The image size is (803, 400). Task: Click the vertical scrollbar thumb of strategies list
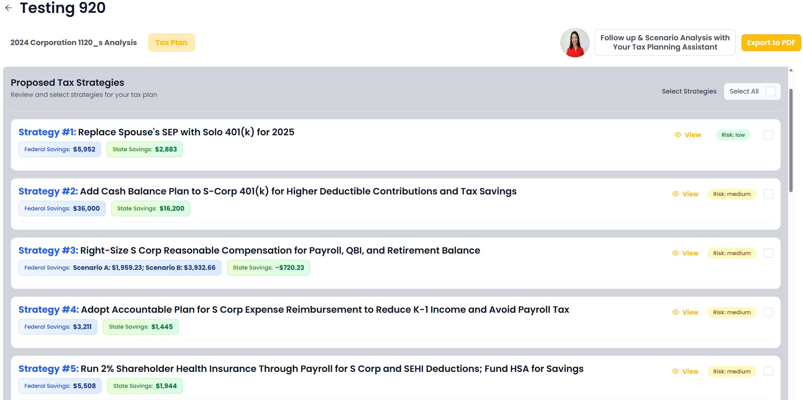(x=791, y=140)
